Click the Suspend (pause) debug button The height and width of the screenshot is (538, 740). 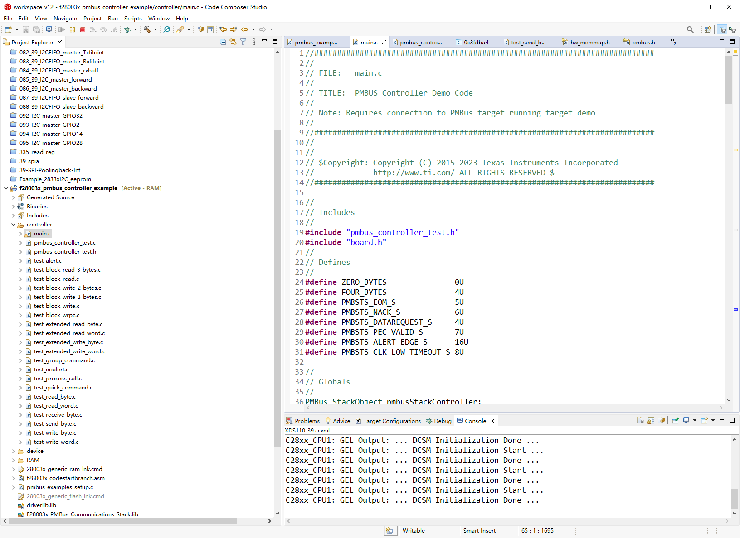[x=72, y=29]
